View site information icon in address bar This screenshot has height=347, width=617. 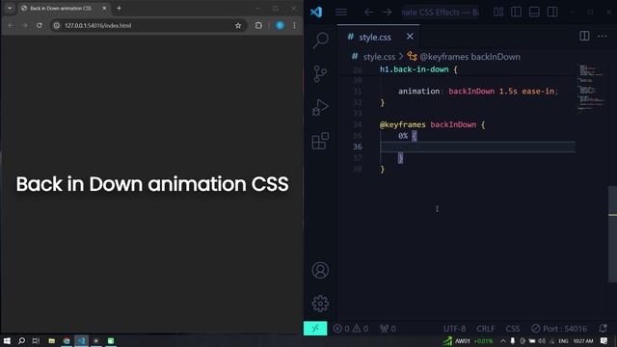[57, 26]
